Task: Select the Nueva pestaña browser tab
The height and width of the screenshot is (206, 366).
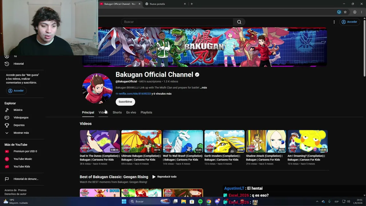Action: pos(165,4)
